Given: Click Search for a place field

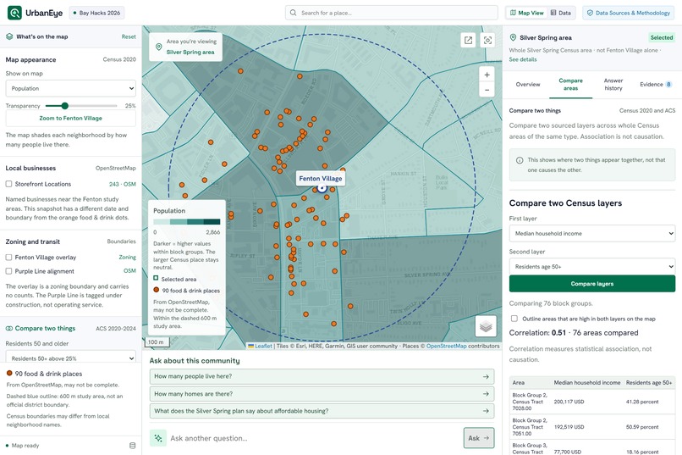Looking at the screenshot, I should click(x=392, y=13).
